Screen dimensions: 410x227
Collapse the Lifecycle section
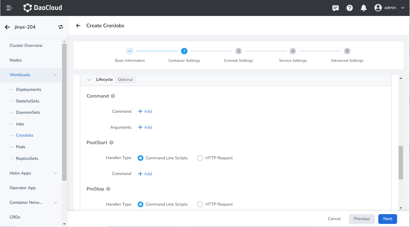89,80
